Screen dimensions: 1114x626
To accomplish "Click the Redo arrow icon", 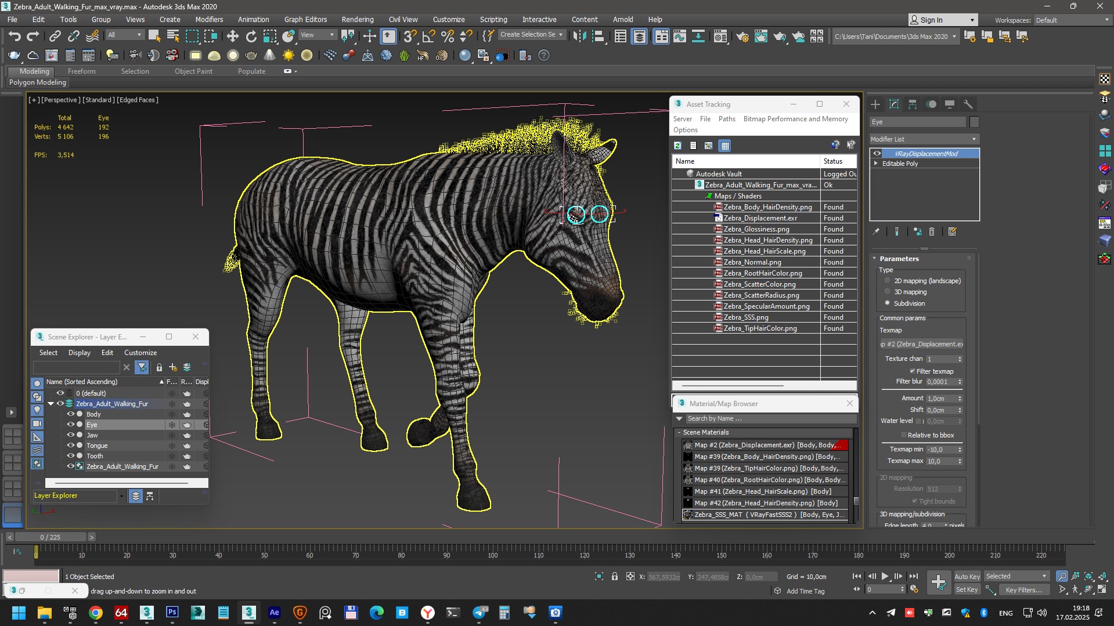I will 33,37.
